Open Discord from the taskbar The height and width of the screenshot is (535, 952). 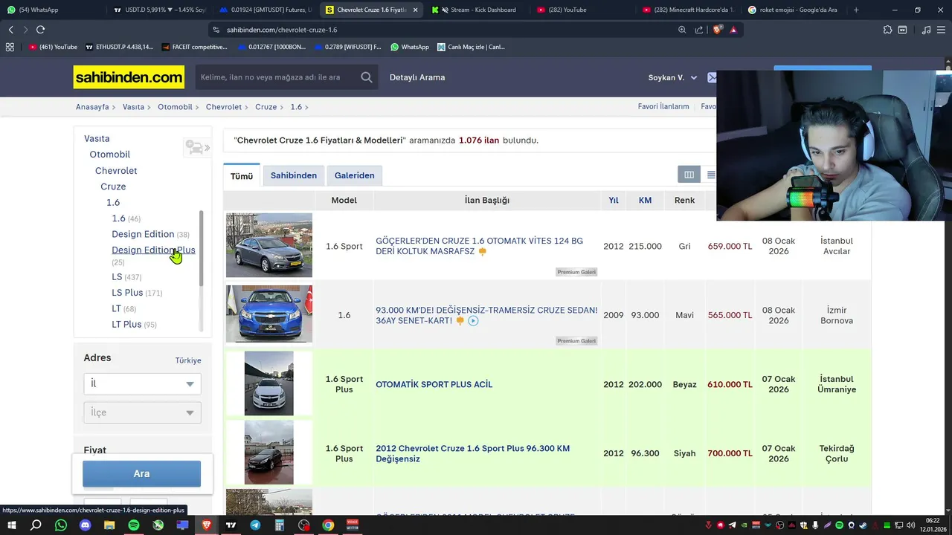coord(85,525)
